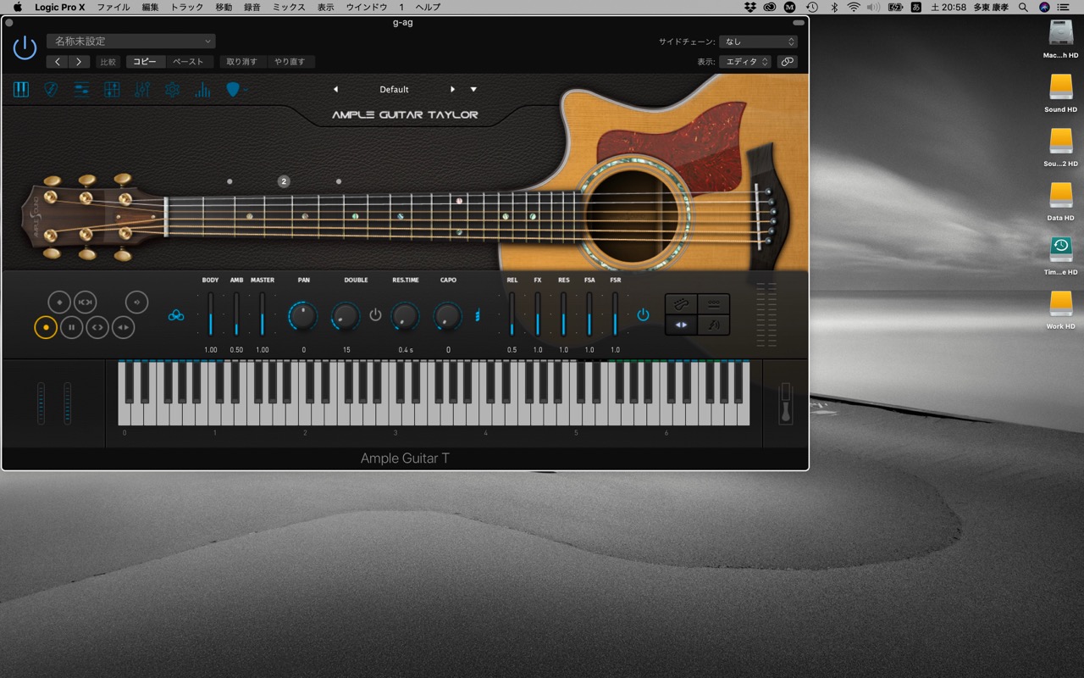Open the horizontal sliders panel icon
The width and height of the screenshot is (1084, 678).
point(81,89)
